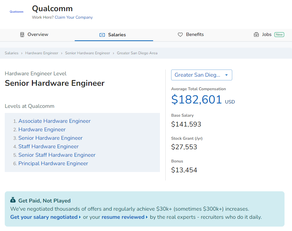Click the Benefits heart icon
The image size is (292, 231).
[x=180, y=35]
